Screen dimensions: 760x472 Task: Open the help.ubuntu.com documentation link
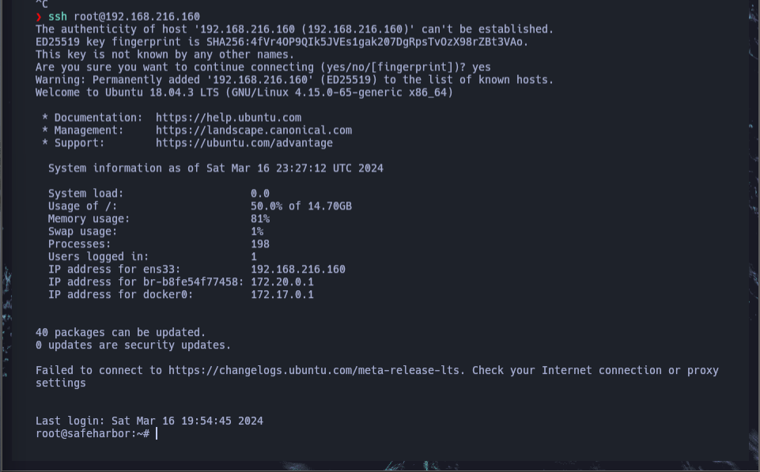pyautogui.click(x=229, y=118)
